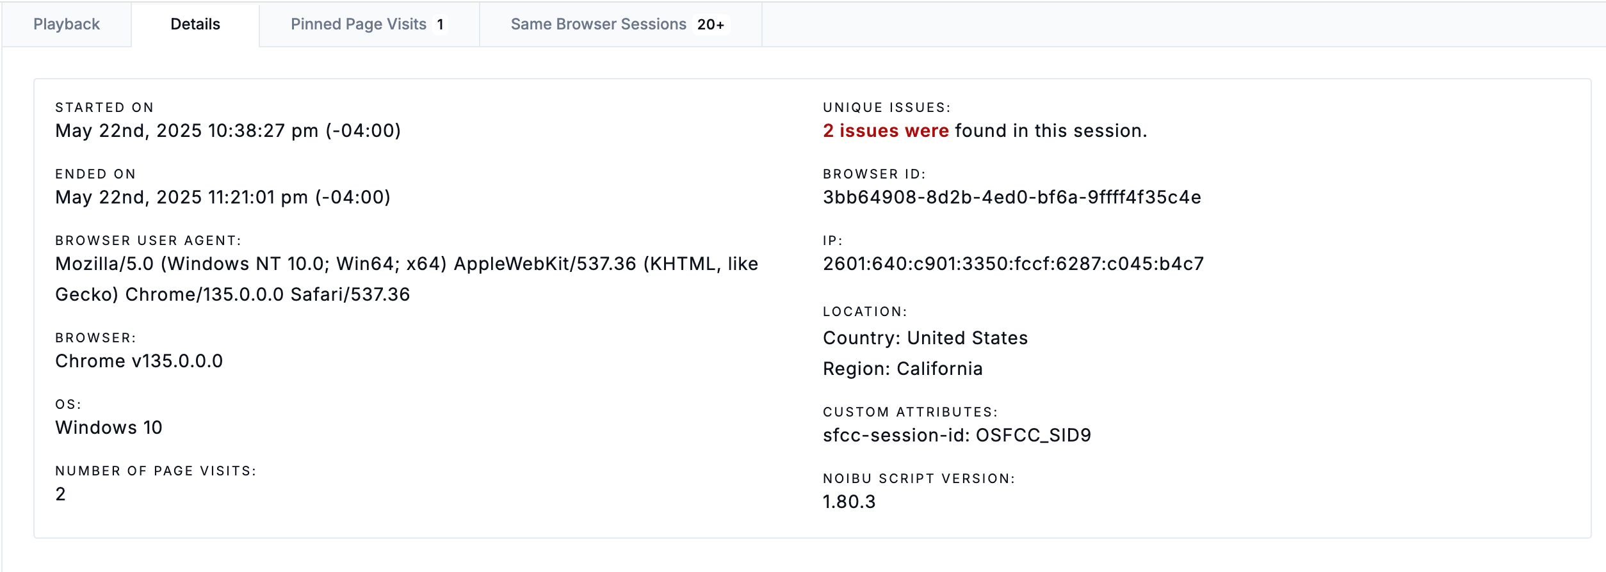This screenshot has width=1606, height=572.
Task: Click the number of page visits value
Action: [x=60, y=494]
